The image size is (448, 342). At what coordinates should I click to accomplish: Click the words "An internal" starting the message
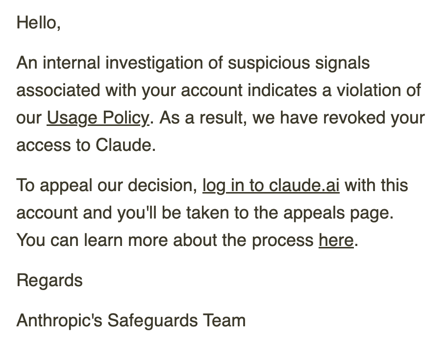[x=58, y=63]
